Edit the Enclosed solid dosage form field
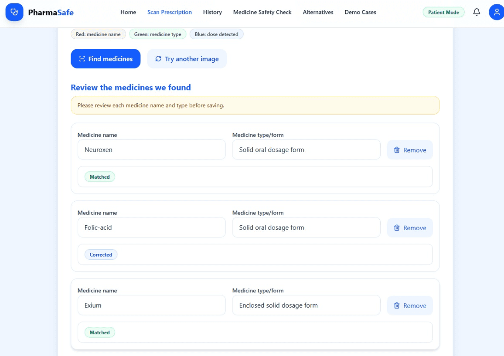The width and height of the screenshot is (504, 356). click(x=306, y=305)
